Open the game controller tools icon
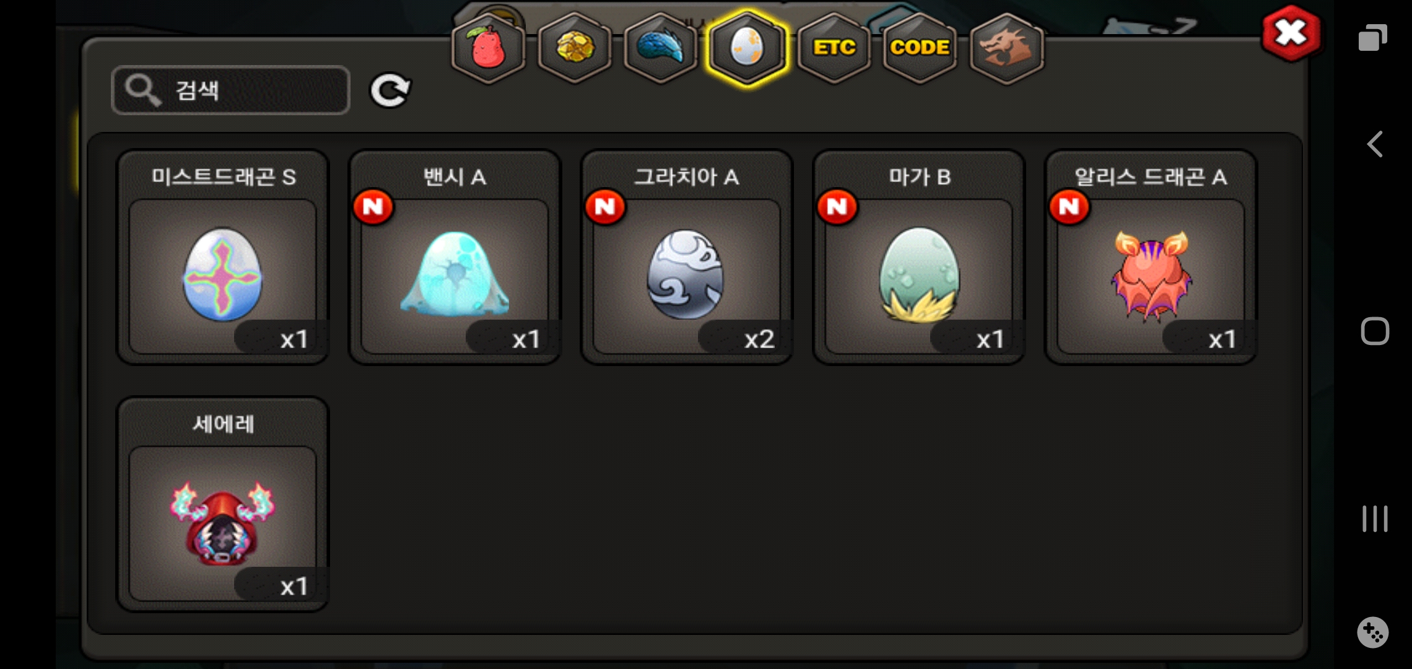The image size is (1412, 669). click(x=1373, y=632)
